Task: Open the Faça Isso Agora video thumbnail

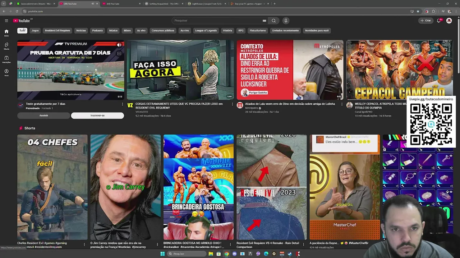Action: [x=180, y=70]
